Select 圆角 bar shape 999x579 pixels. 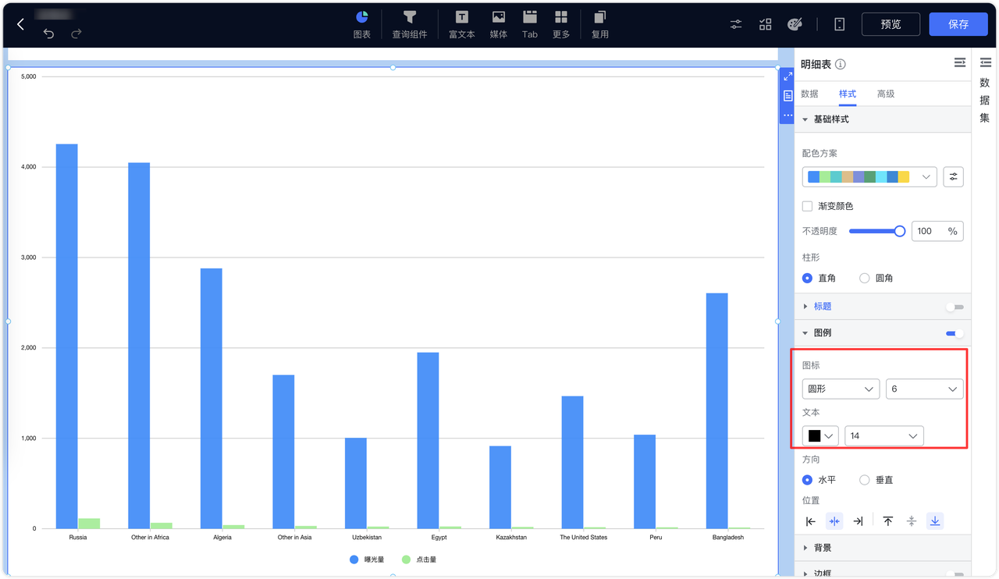865,278
